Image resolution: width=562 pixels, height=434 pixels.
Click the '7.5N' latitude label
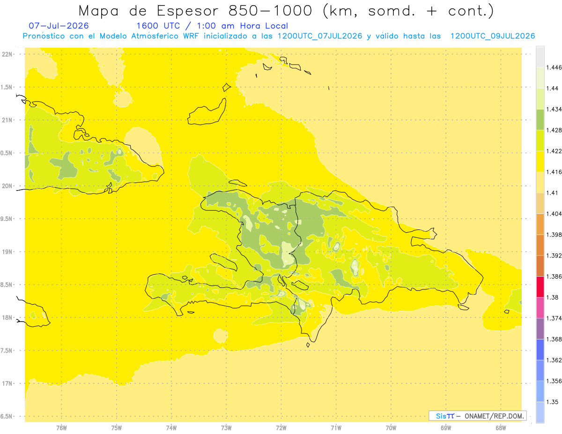tap(7, 351)
